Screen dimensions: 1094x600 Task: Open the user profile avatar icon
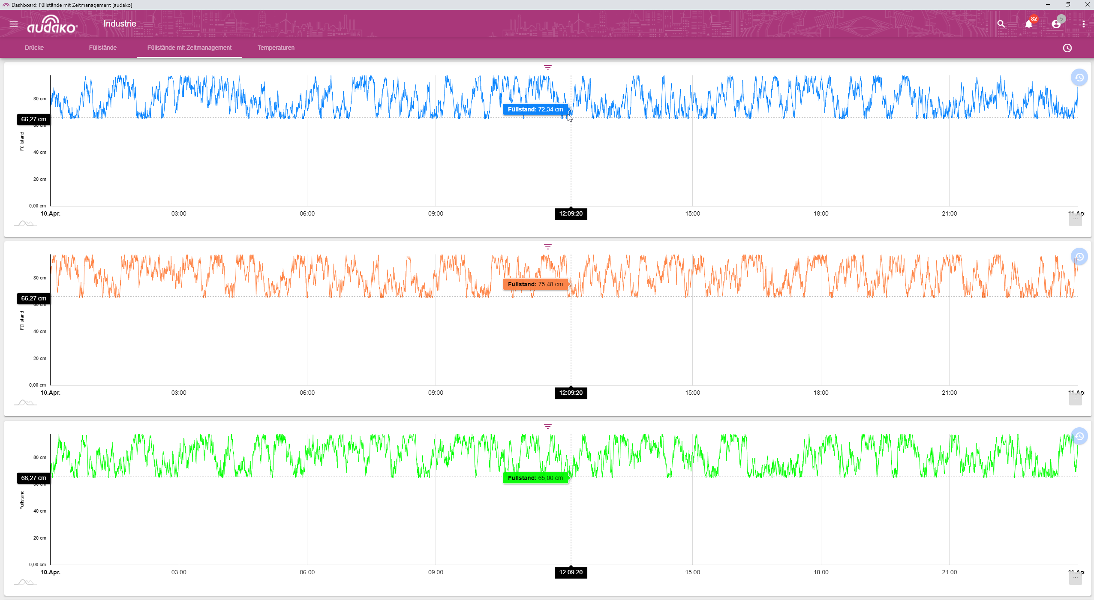point(1056,24)
